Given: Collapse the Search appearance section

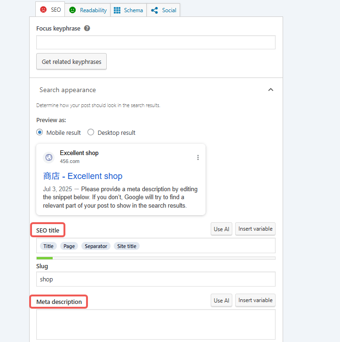Looking at the screenshot, I should tap(270, 90).
